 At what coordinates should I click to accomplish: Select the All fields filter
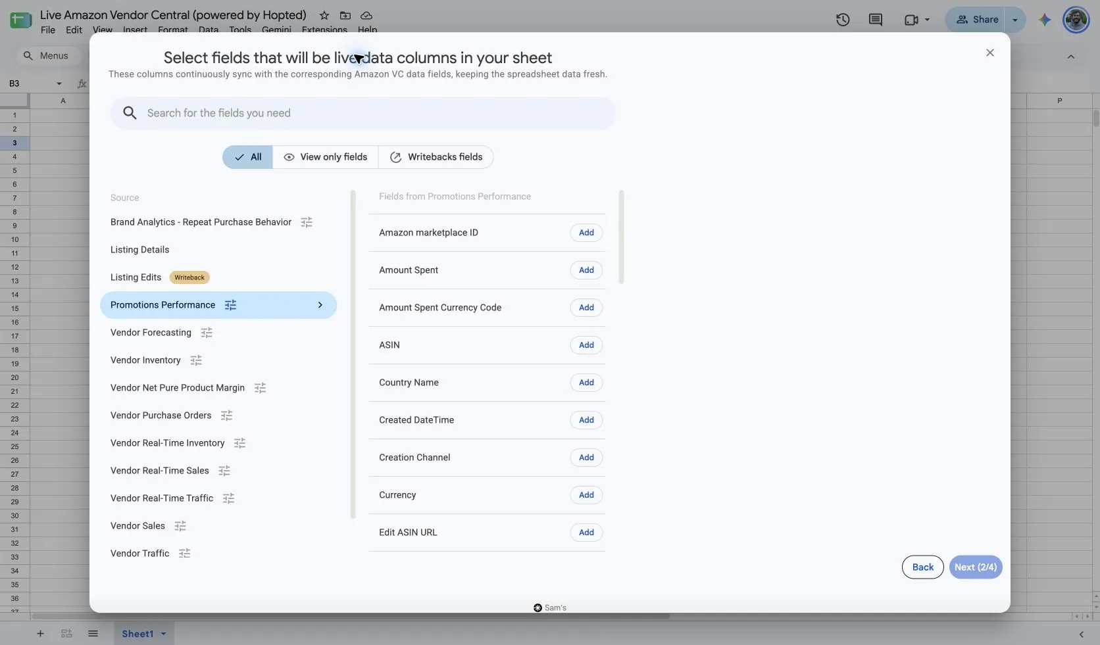pyautogui.click(x=247, y=157)
